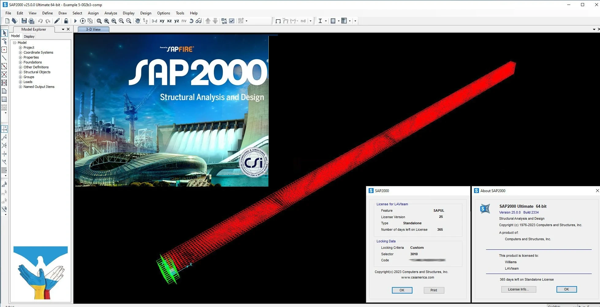Run the analysis with the play icon

pyautogui.click(x=75, y=21)
